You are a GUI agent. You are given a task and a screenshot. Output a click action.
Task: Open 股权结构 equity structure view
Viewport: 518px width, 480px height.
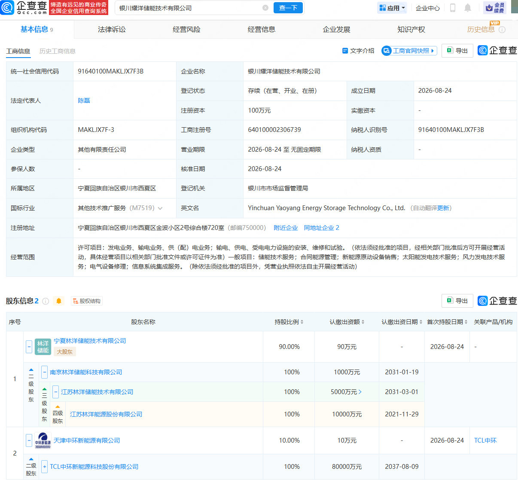(x=86, y=301)
